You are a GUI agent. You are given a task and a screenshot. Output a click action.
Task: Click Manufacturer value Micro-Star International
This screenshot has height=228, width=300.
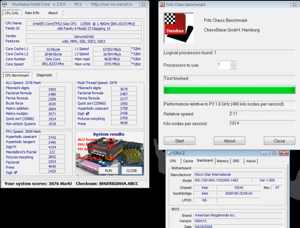click(x=238, y=175)
